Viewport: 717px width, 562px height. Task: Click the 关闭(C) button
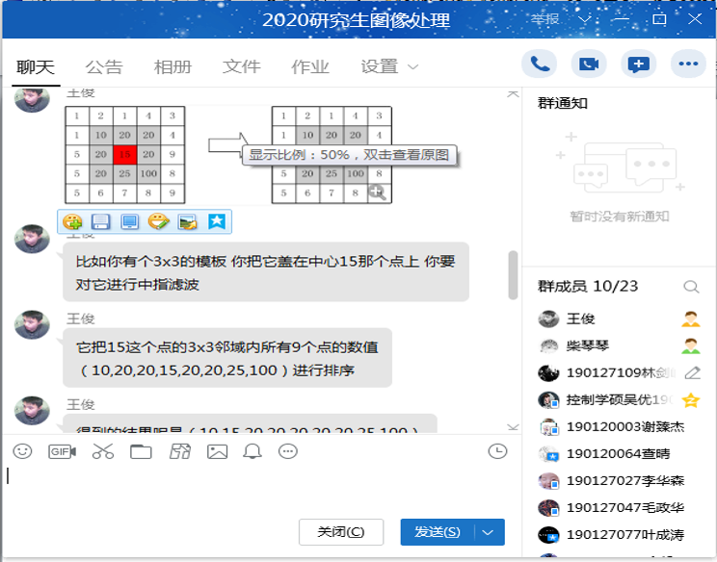(341, 532)
